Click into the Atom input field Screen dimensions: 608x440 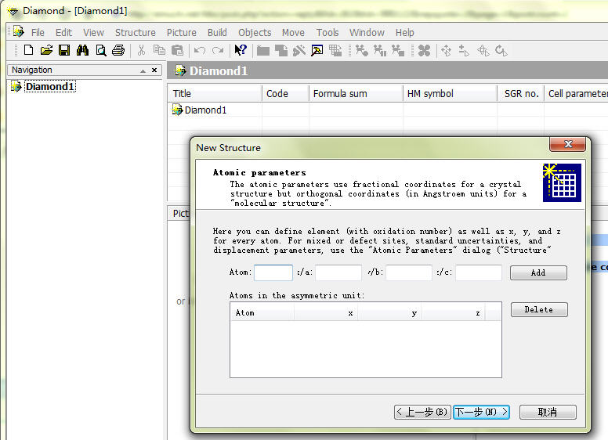click(273, 272)
